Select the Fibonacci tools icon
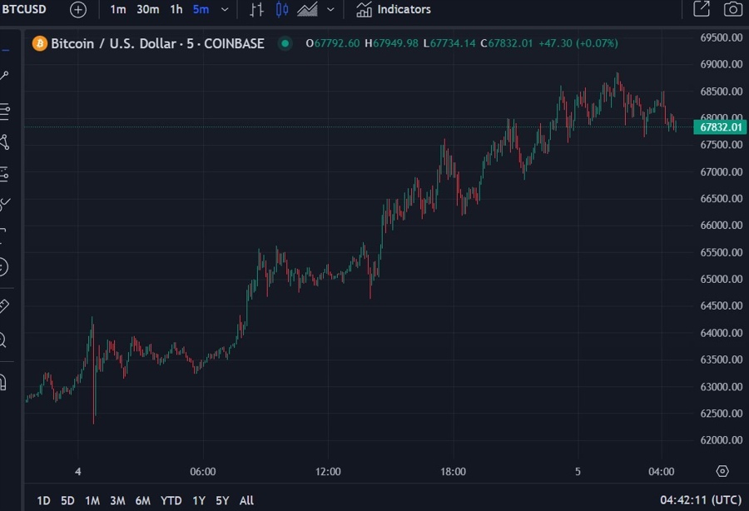This screenshot has width=749, height=511. tap(4, 112)
